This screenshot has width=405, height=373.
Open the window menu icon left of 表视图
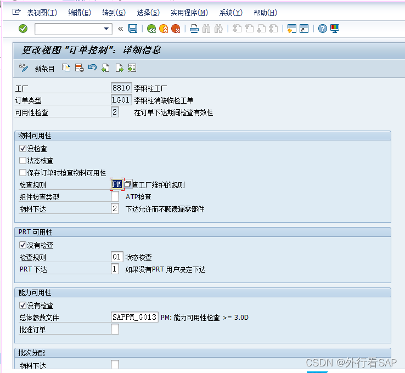pyautogui.click(x=16, y=12)
